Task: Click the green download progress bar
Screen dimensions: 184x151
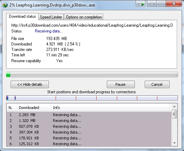Action: point(92,74)
